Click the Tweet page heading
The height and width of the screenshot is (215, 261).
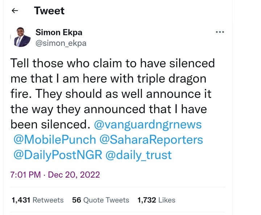click(x=49, y=11)
